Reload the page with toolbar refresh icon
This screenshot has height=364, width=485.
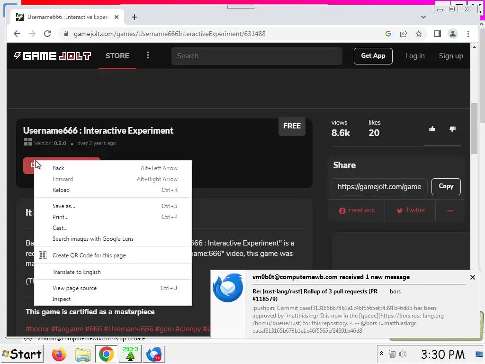pos(47,34)
